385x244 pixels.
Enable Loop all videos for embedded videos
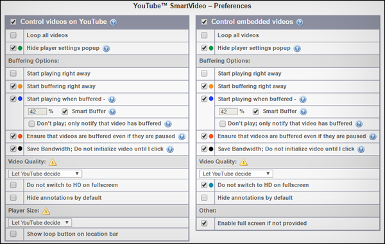(204, 35)
